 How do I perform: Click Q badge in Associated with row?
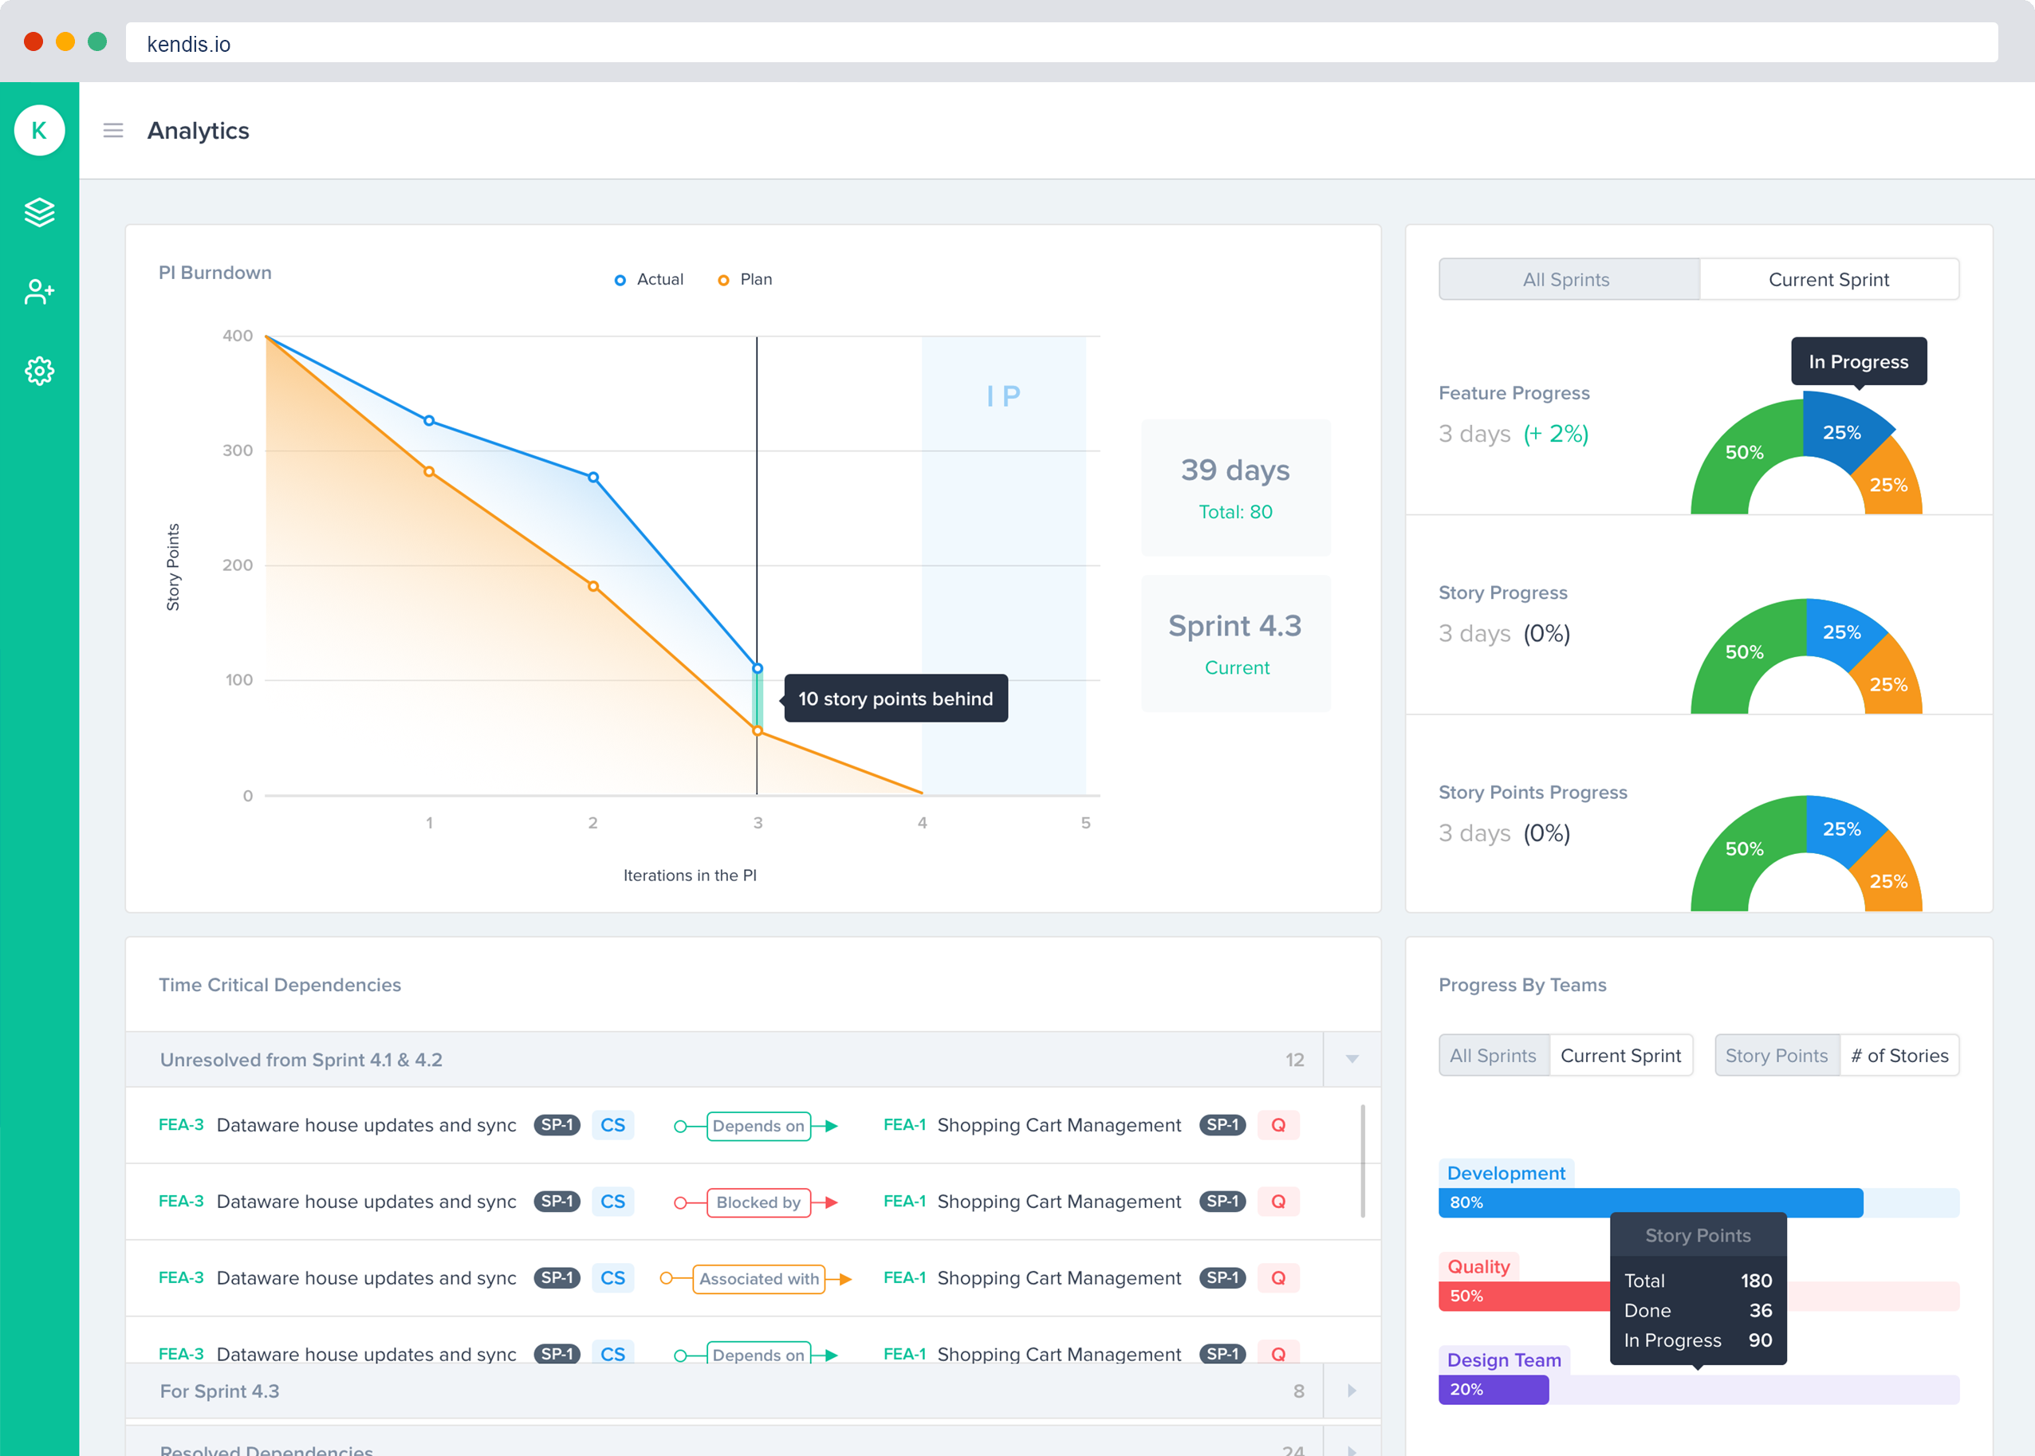click(1278, 1277)
